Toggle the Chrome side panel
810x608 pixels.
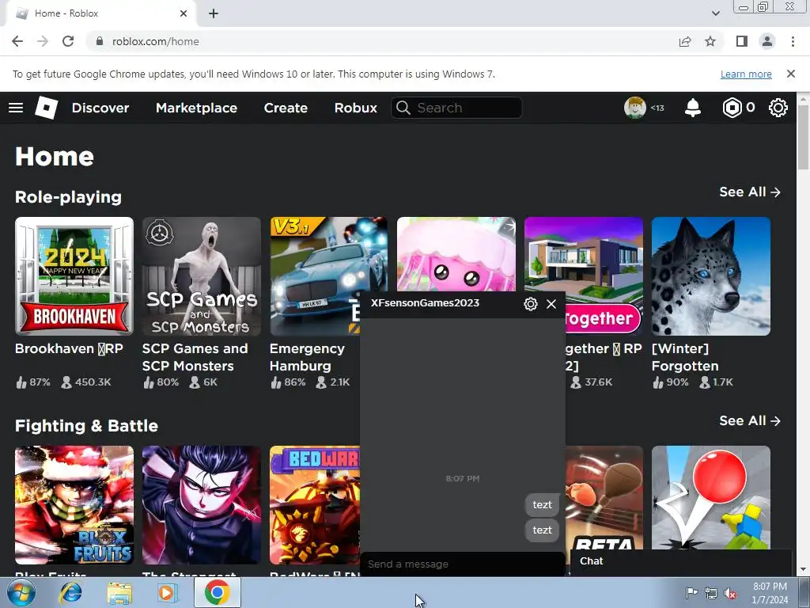[742, 41]
